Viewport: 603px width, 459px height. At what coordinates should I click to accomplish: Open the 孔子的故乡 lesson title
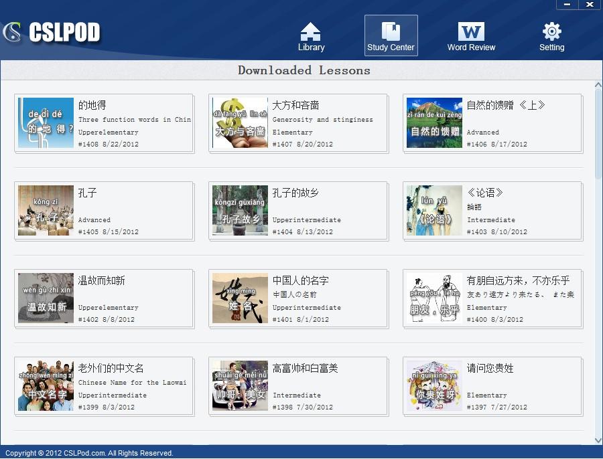295,193
